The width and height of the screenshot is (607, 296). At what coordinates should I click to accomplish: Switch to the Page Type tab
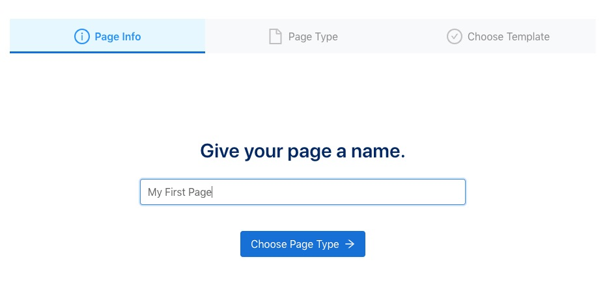tap(303, 36)
